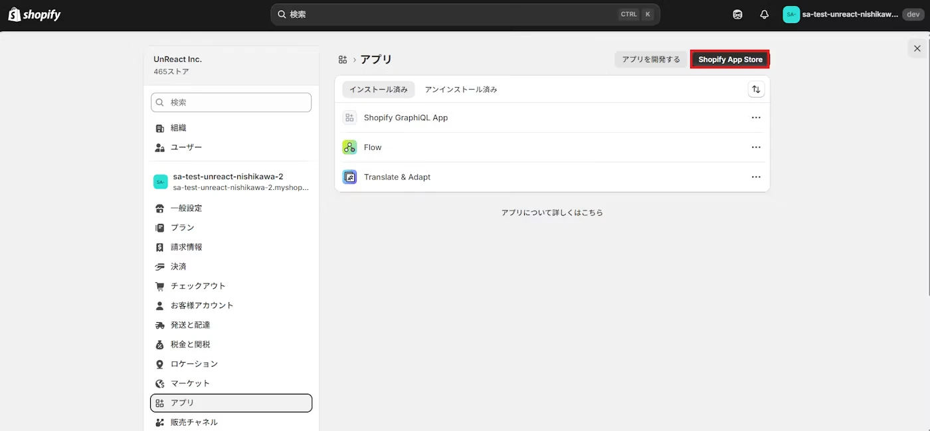Open the notifications bell
Viewport: 930px width, 431px height.
tap(764, 15)
